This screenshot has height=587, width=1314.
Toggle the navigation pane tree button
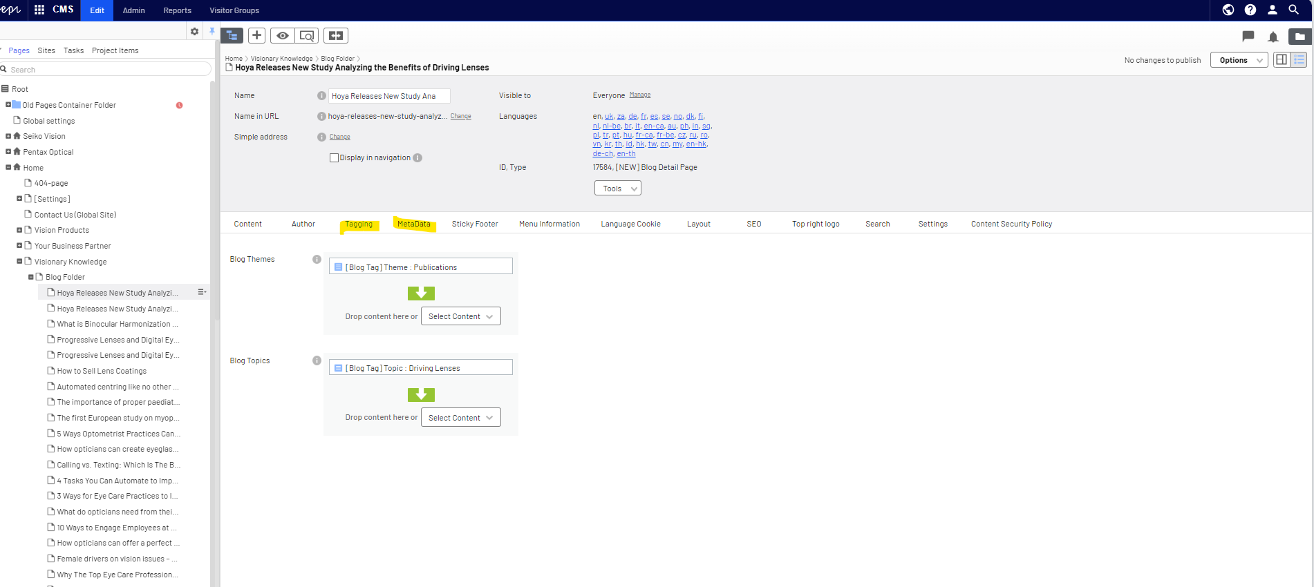232,36
